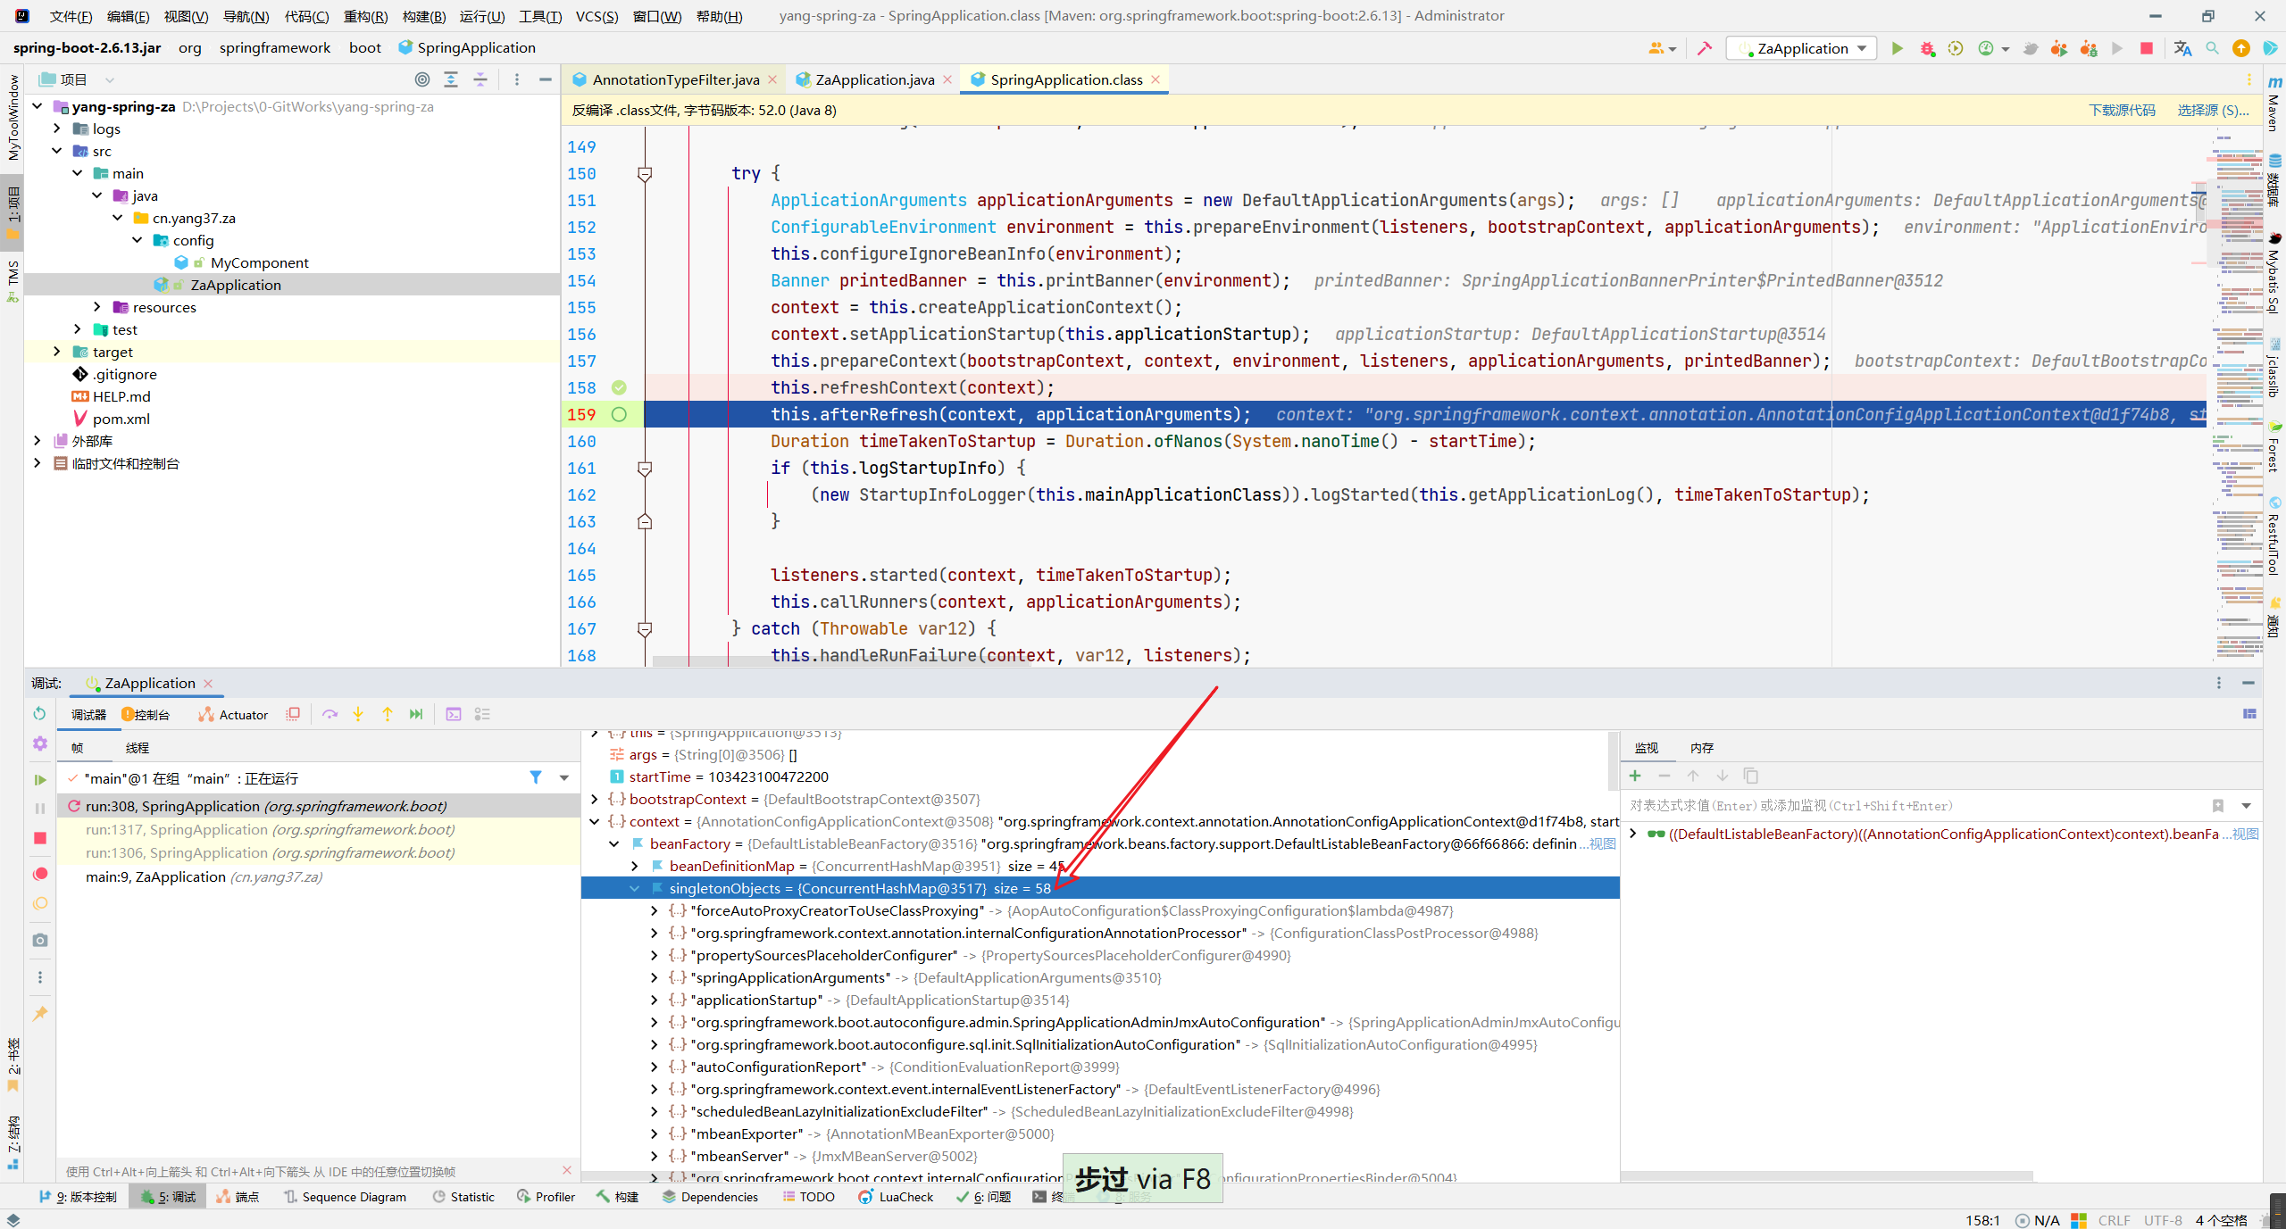Toggle breakpoint marker at line 159
The image size is (2286, 1229).
click(619, 414)
